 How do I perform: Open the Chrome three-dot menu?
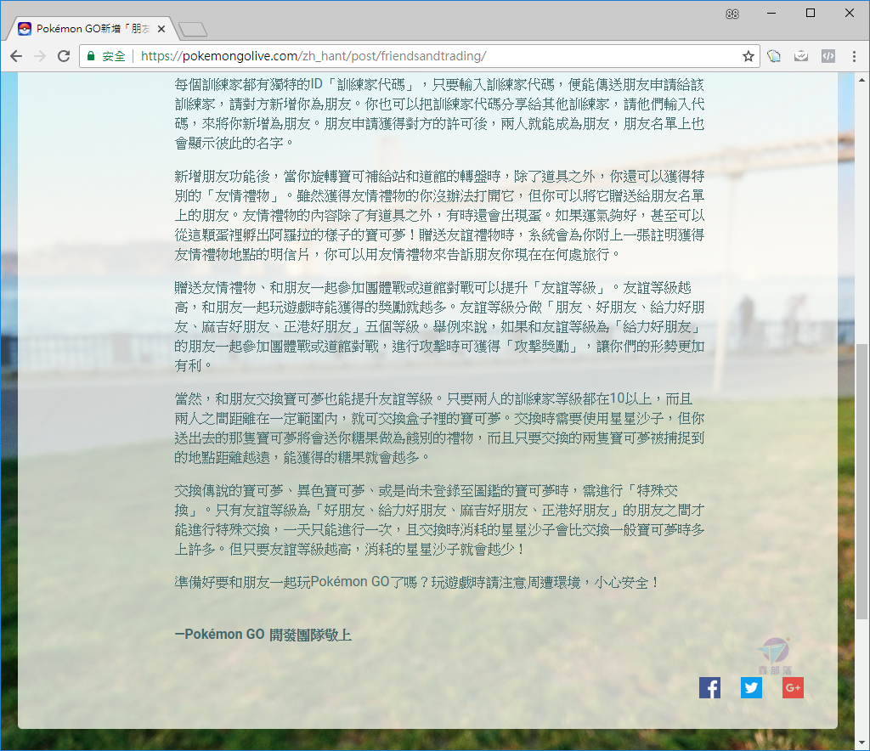click(854, 56)
